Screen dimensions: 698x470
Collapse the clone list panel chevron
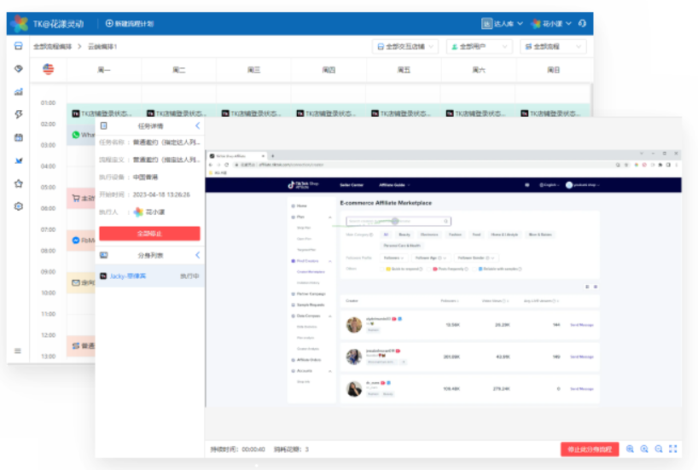198,255
